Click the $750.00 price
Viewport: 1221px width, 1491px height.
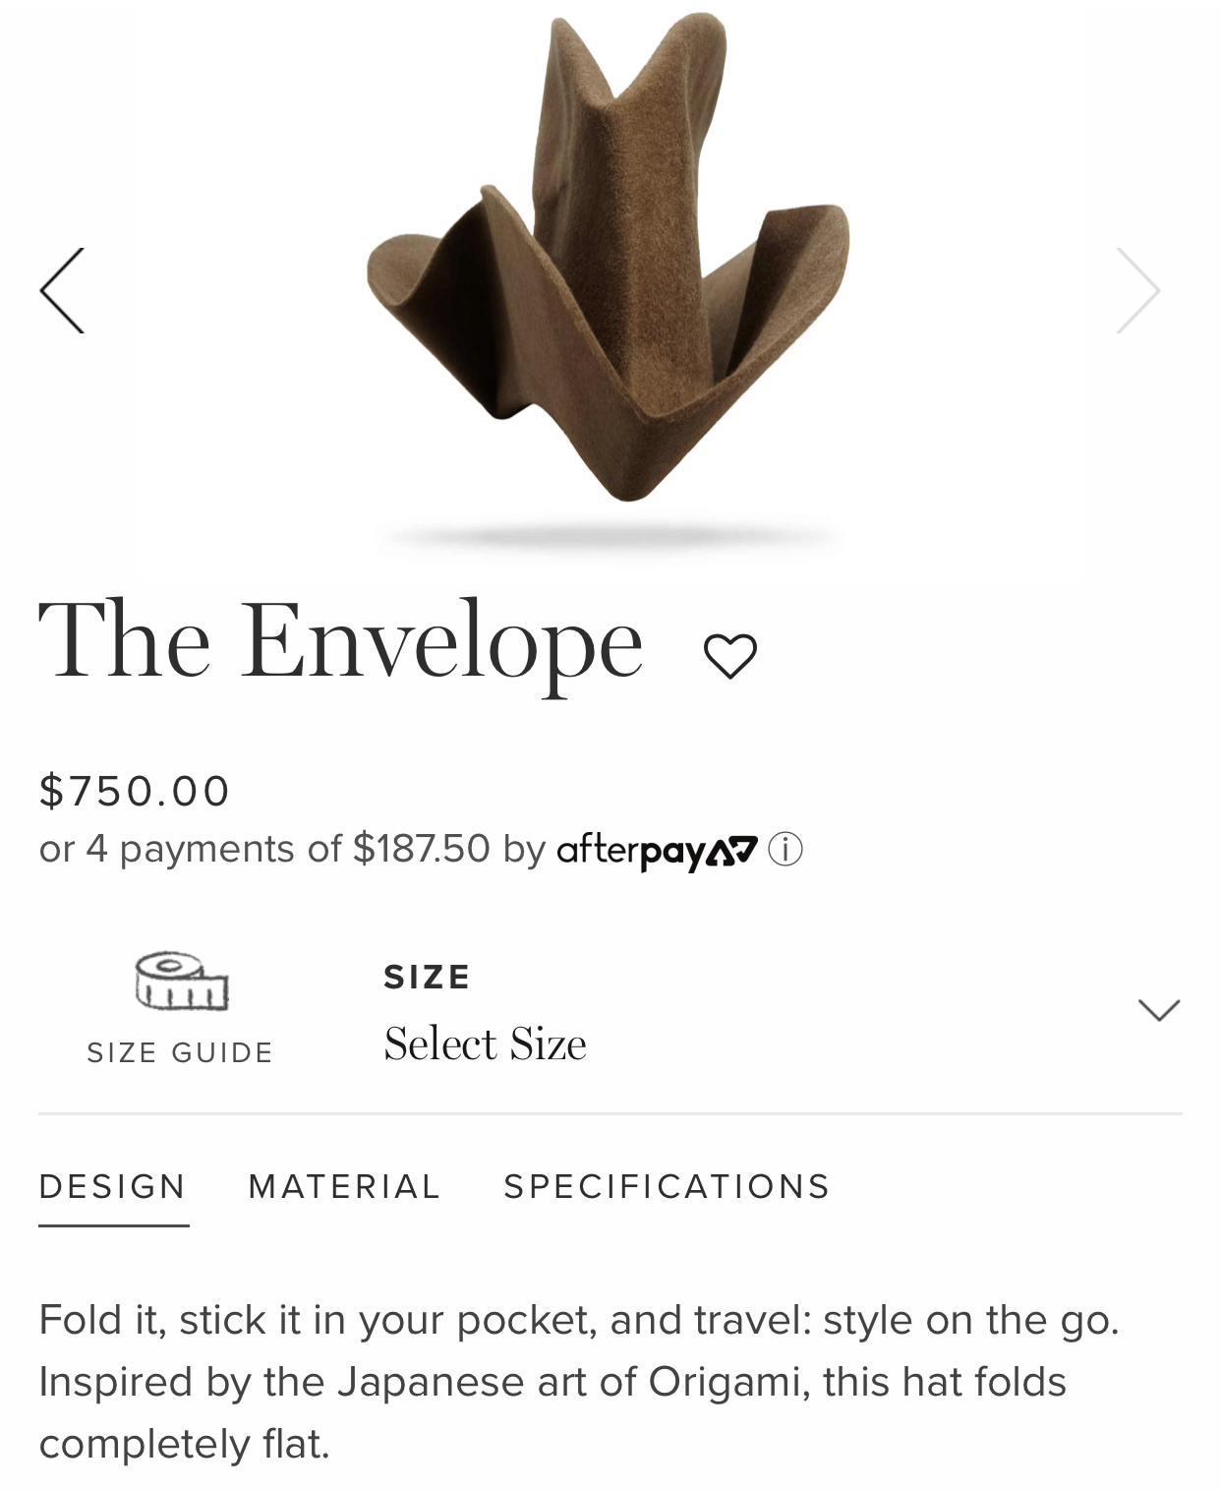point(135,791)
